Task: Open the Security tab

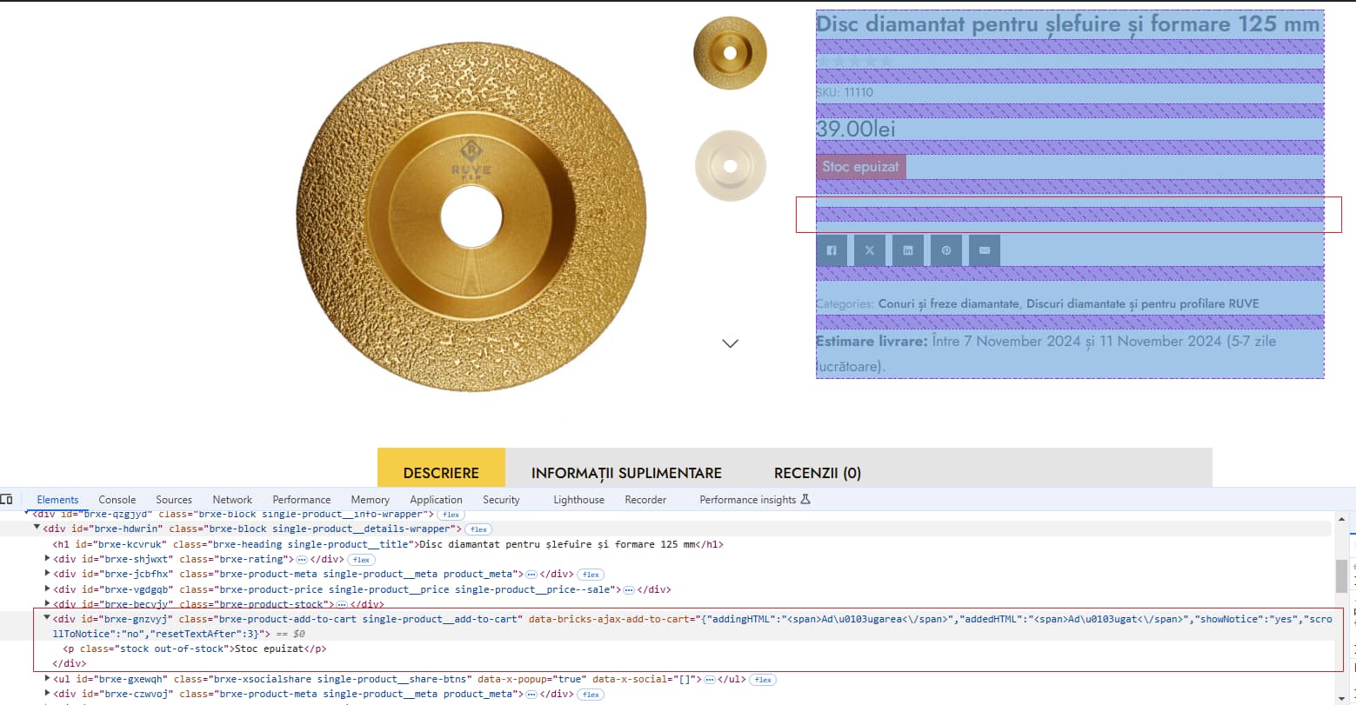Action: pyautogui.click(x=501, y=499)
